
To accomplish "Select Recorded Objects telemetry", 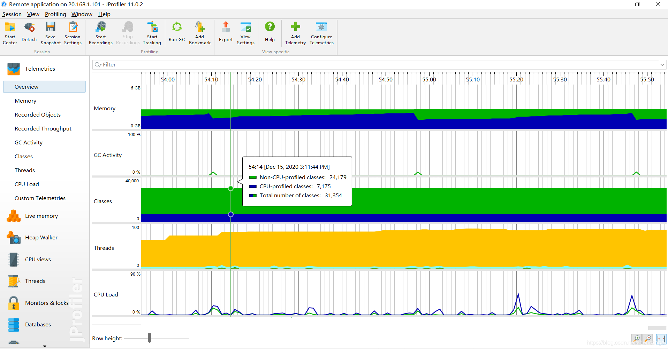I will (x=38, y=115).
